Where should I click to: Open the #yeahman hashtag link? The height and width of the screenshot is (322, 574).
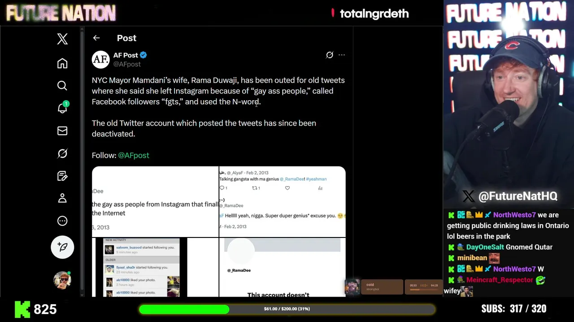pyautogui.click(x=316, y=179)
